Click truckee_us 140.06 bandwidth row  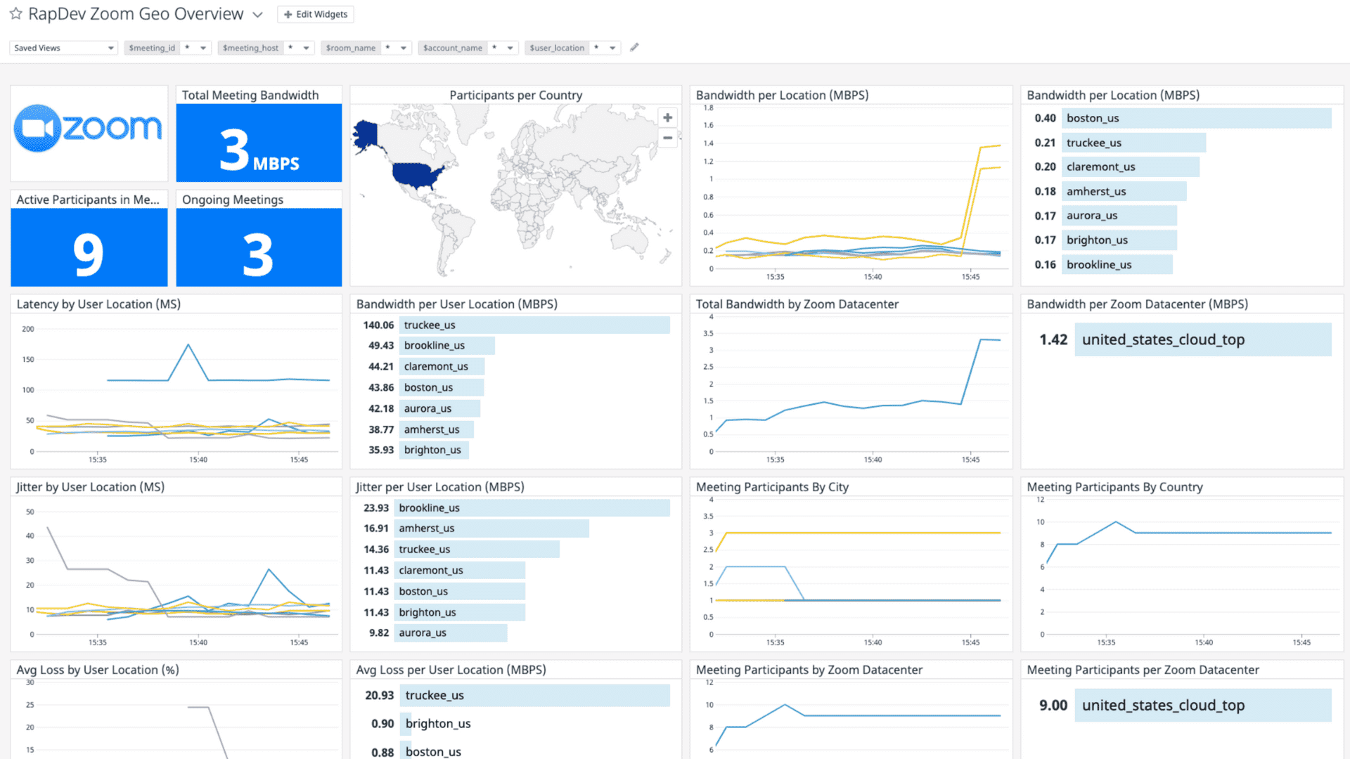click(515, 325)
